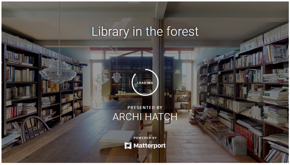Screen dimensions: 290x165
Task: Click the bright window left of the cabinet
Action: (x=96, y=84)
